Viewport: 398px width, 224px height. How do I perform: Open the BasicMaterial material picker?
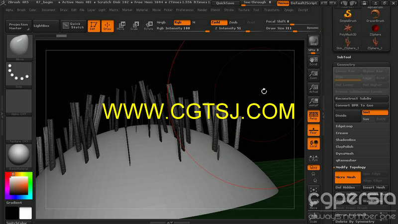(19, 157)
